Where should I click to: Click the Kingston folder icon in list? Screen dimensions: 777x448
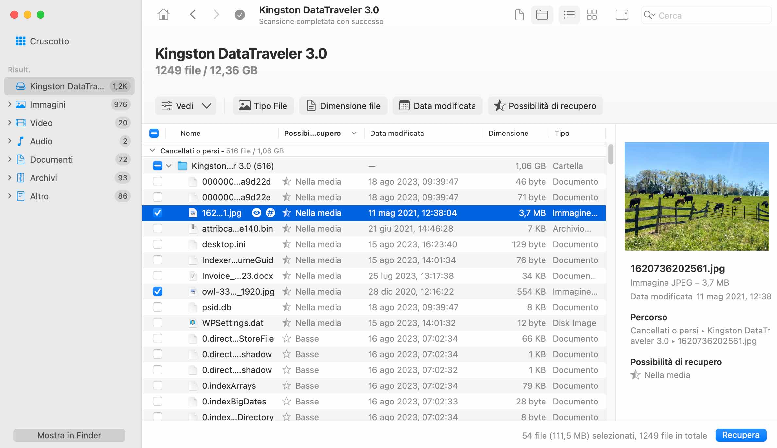[x=182, y=166]
